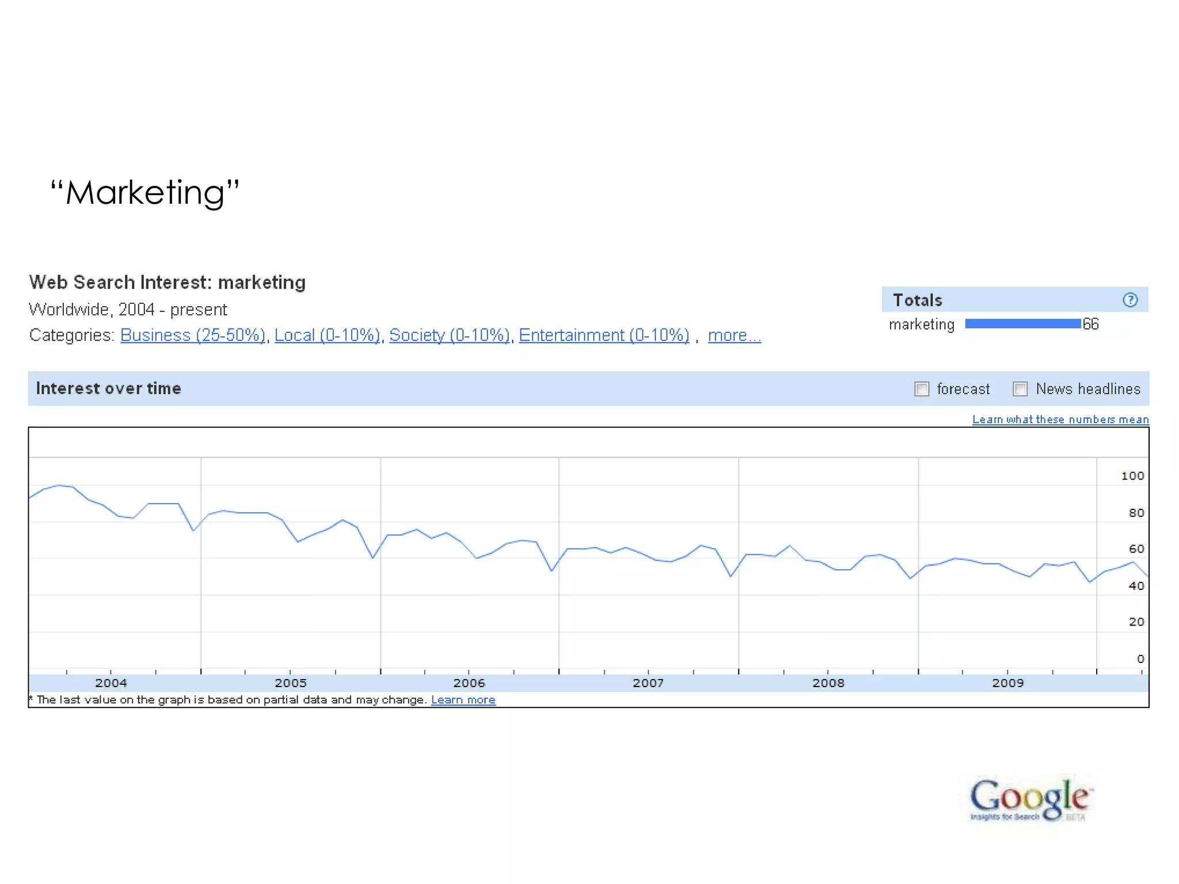Screen dimensions: 1179x884
Task: Click the Totals help question mark icon
Action: 1130,300
